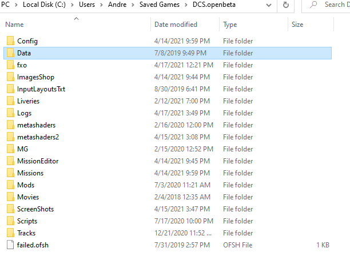Click the ScreenShots folder name
The width and height of the screenshot is (350, 256).
tap(35, 209)
